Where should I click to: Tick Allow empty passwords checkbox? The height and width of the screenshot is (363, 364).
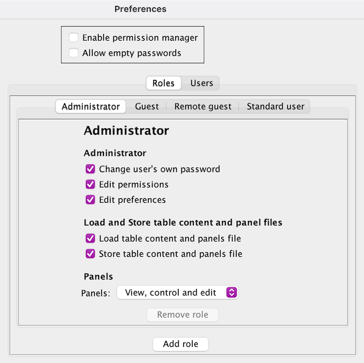[73, 53]
